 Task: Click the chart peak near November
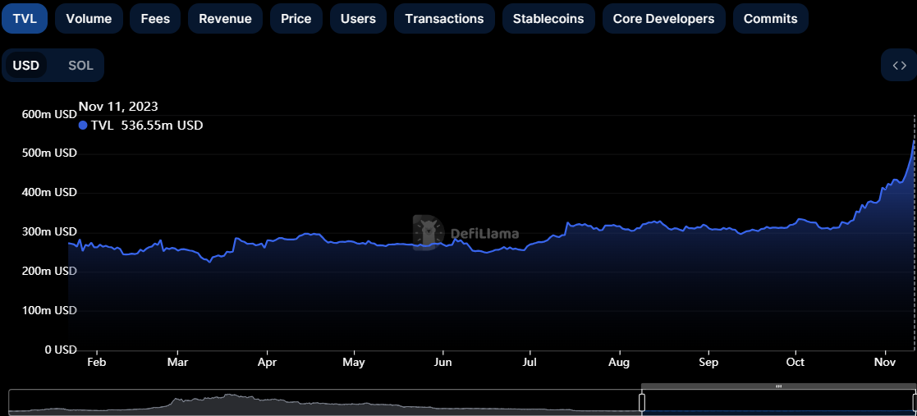click(914, 140)
